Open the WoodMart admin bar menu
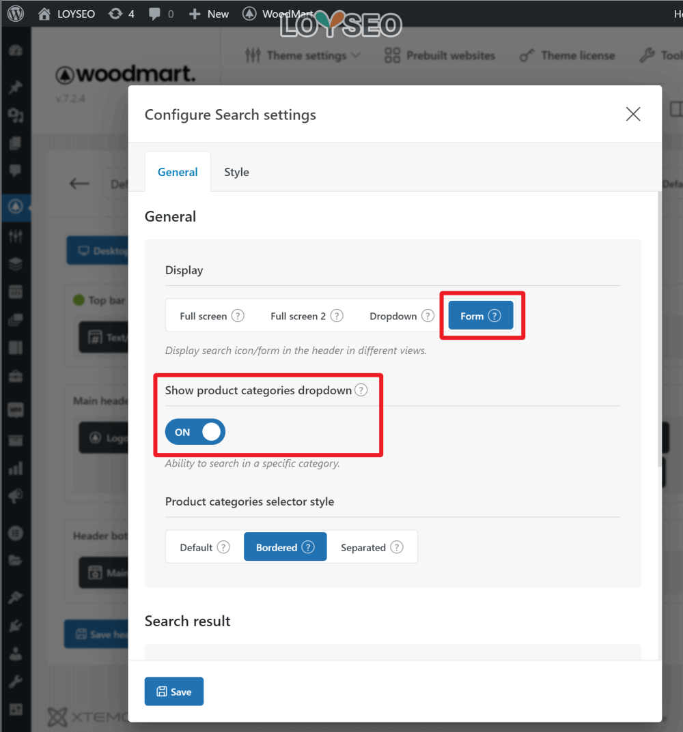 point(278,14)
